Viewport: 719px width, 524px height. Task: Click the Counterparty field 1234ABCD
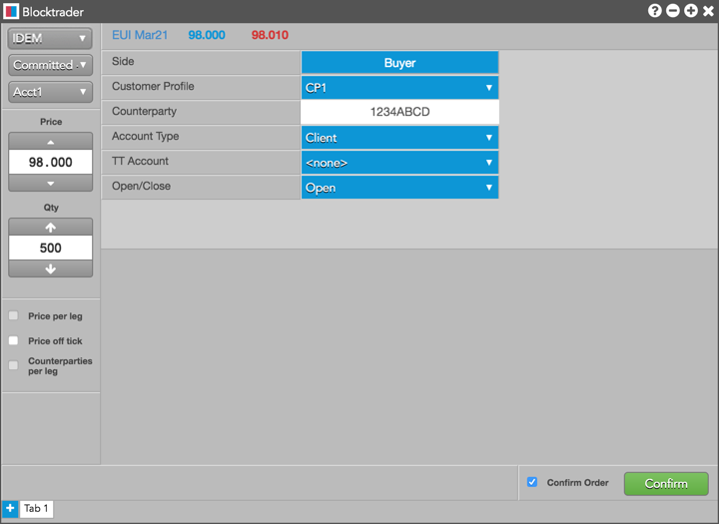click(399, 113)
